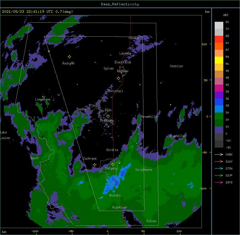Select yellow diamond marker just south of RedDeer

[118, 78]
